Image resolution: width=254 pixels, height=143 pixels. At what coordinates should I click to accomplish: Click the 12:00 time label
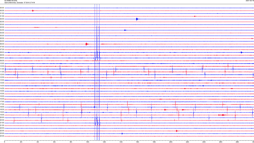point(2,75)
